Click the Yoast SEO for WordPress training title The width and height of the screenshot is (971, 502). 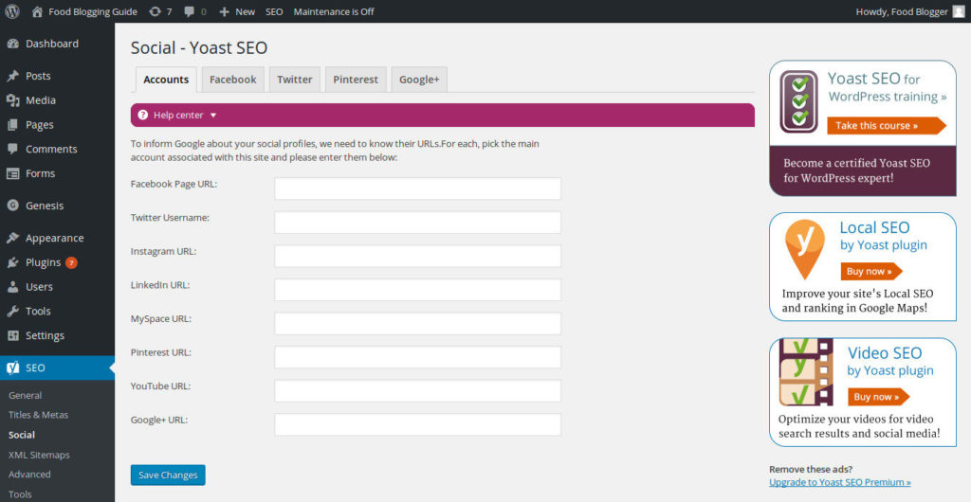(887, 87)
